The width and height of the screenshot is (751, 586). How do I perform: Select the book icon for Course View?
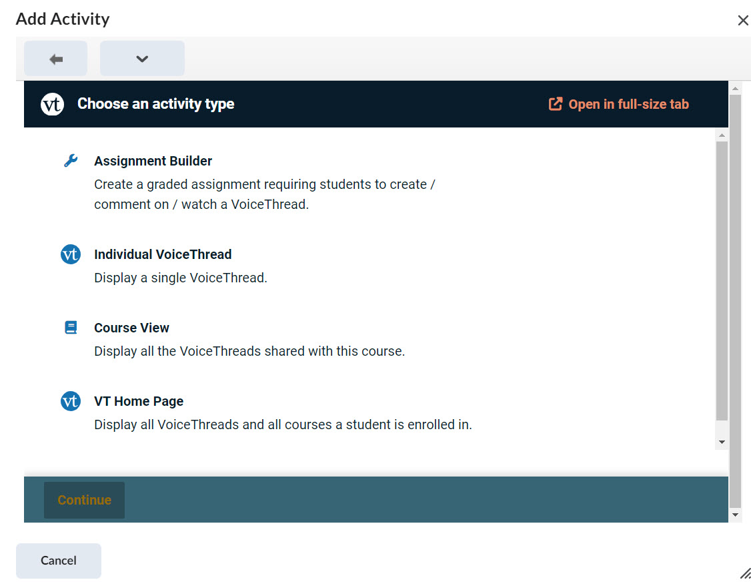pyautogui.click(x=71, y=327)
